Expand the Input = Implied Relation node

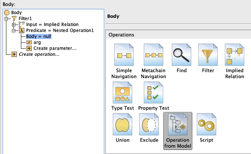[x=14, y=25]
